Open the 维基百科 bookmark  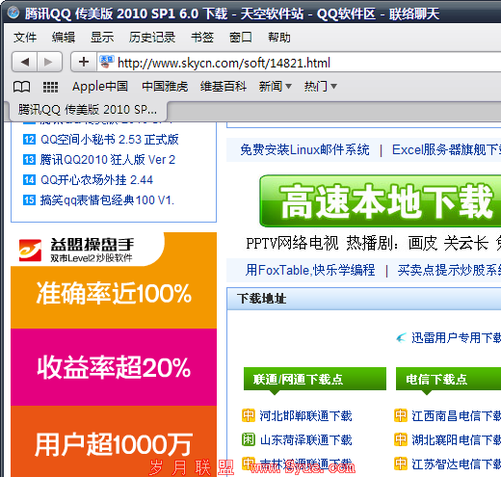tap(224, 87)
